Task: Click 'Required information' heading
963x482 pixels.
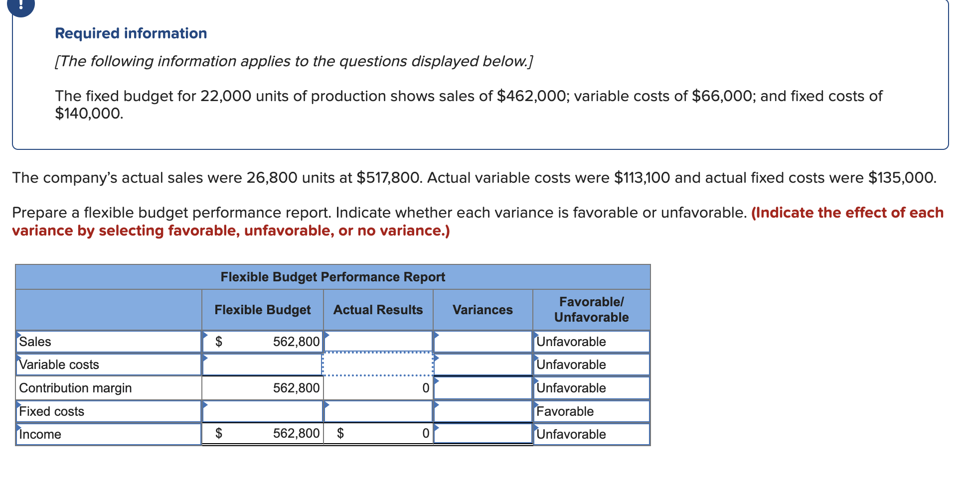Action: 131,33
